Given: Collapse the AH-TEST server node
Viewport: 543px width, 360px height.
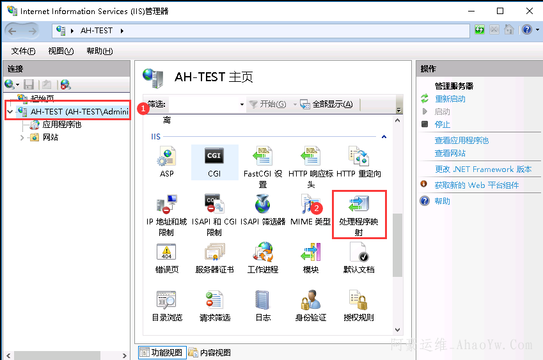Looking at the screenshot, I should 10,111.
